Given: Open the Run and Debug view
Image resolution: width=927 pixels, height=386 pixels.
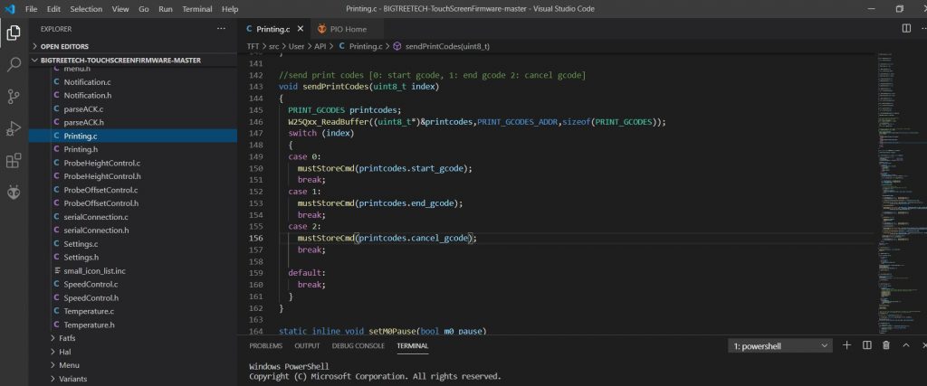Looking at the screenshot, I should (x=14, y=128).
